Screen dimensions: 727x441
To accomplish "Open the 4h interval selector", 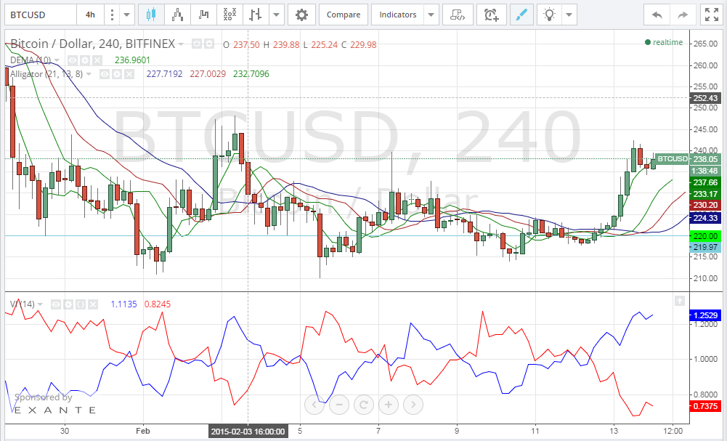I will (x=87, y=14).
